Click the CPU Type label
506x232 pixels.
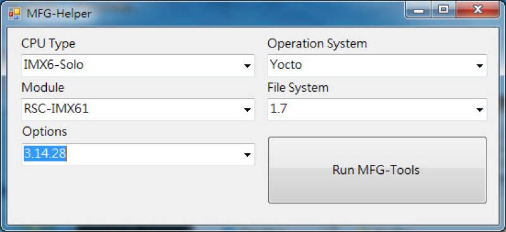click(49, 44)
